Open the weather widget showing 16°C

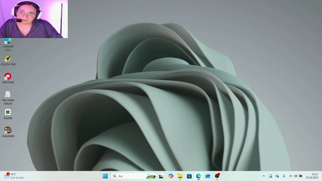[x=14, y=176]
